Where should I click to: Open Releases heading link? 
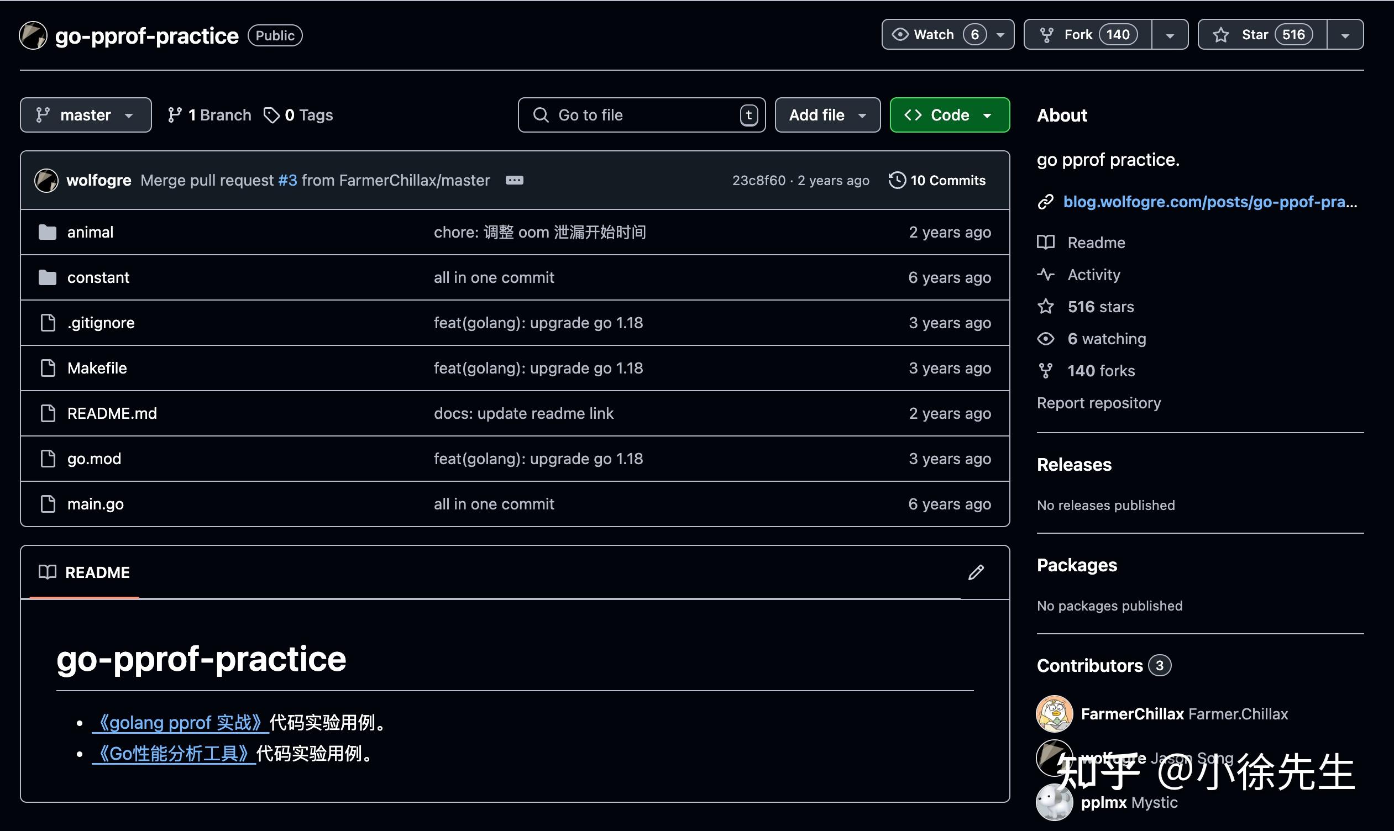1074,464
